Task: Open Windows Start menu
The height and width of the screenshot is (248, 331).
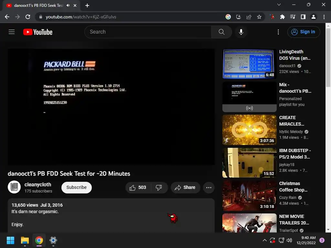Action: click(x=10, y=240)
